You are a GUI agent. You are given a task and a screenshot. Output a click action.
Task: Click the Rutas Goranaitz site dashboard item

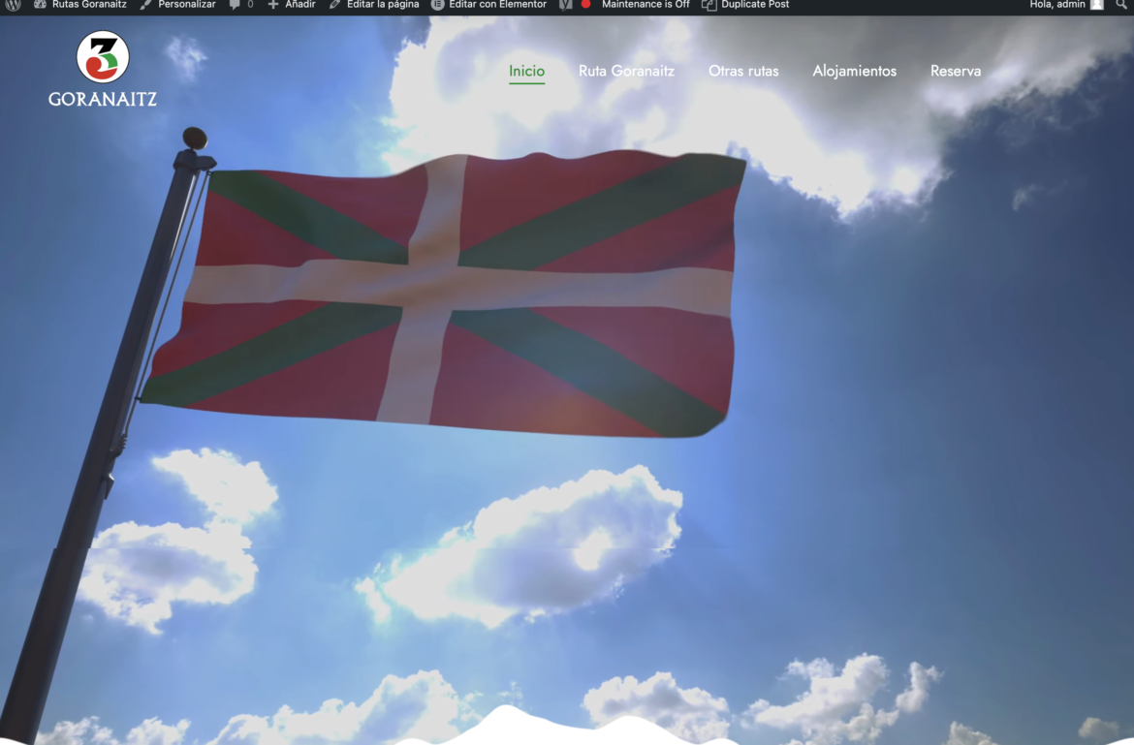pyautogui.click(x=79, y=5)
